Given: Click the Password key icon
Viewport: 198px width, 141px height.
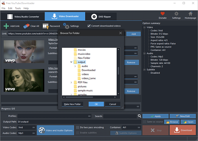Looking at the screenshot, I should [45, 26].
